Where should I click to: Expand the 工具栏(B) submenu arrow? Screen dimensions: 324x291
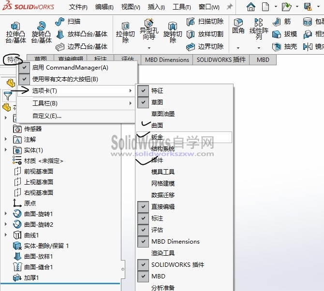pyautogui.click(x=131, y=103)
